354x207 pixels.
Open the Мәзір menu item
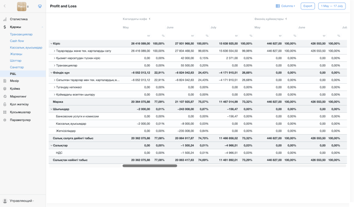(14, 81)
